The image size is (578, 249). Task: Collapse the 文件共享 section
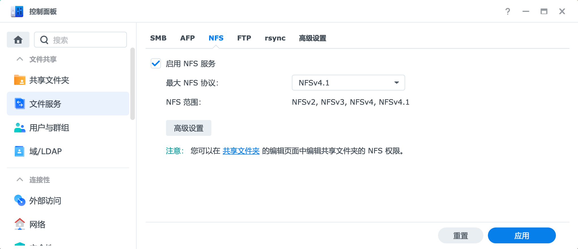click(x=20, y=59)
